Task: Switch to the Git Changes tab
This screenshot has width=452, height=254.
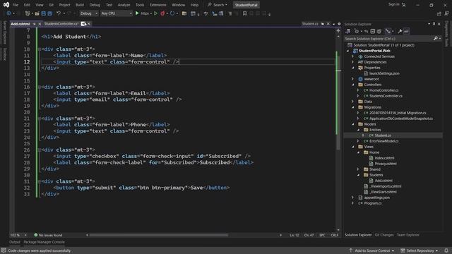Action: coord(384,235)
